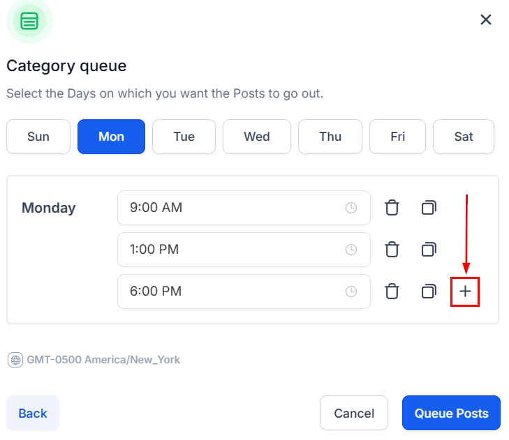This screenshot has height=440, width=509.
Task: Select Wed as posting day
Action: pyautogui.click(x=257, y=137)
